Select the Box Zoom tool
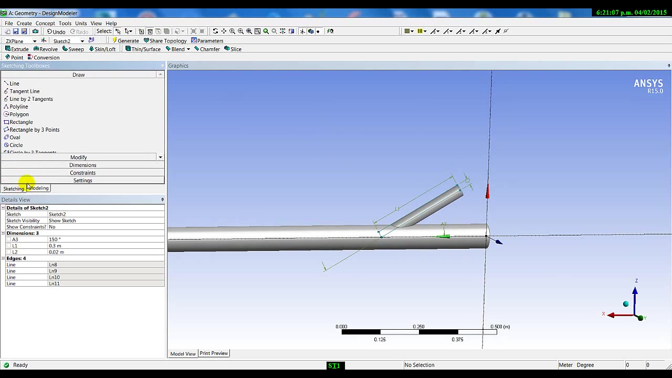Viewport: 672px width, 378px height. [240, 31]
